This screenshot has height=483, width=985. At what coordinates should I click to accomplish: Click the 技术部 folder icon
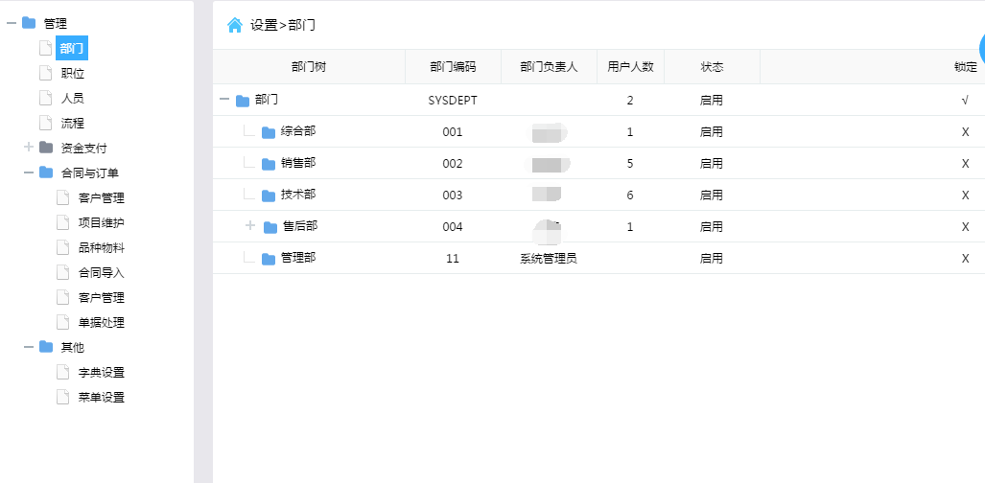269,195
